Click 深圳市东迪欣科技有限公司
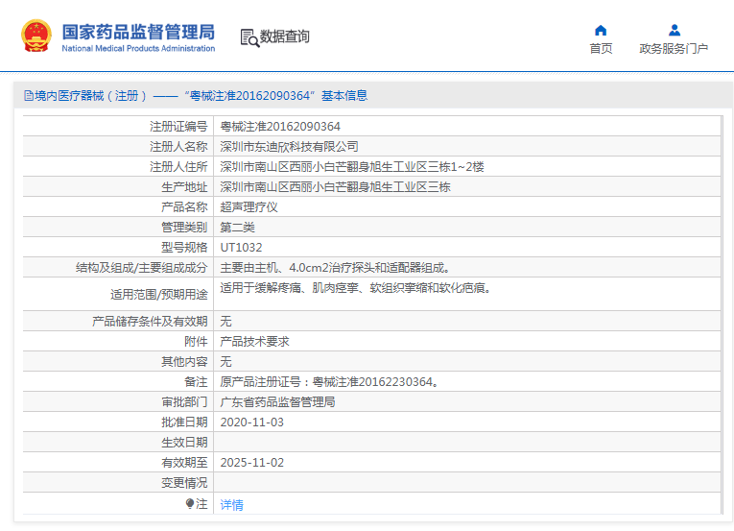Screen dimensions: 734x531 (290, 147)
